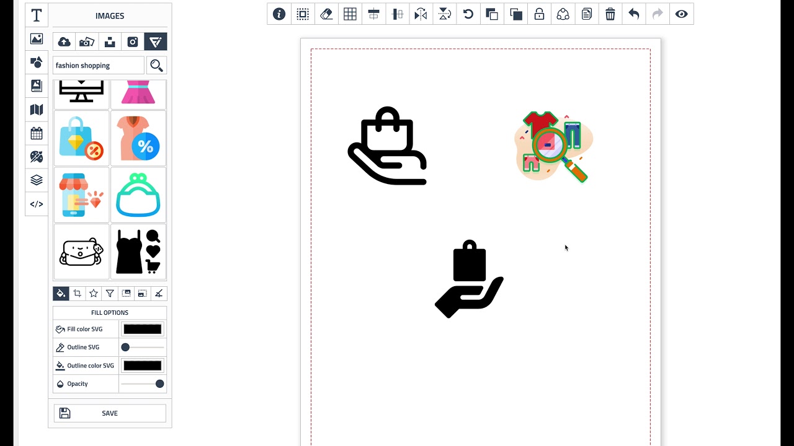Viewport: 794px width, 446px height.
Task: Open the Shapes panel from the sidebar
Action: (37, 63)
